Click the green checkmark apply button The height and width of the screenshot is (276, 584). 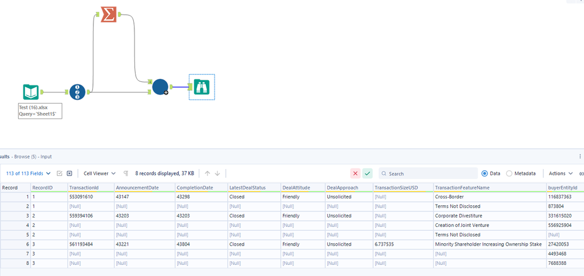click(368, 173)
